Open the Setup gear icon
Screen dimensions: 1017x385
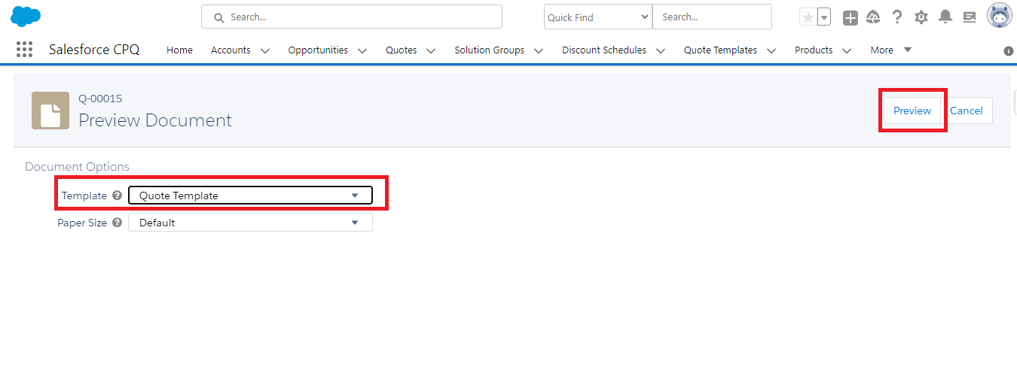coord(921,17)
